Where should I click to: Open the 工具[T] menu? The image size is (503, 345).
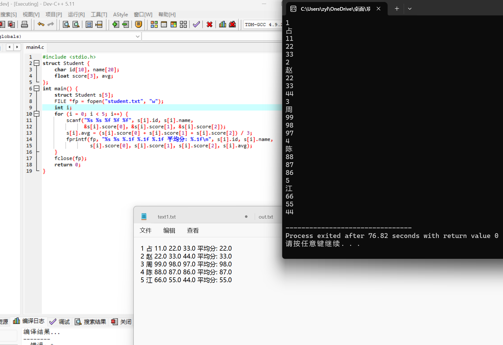click(99, 15)
